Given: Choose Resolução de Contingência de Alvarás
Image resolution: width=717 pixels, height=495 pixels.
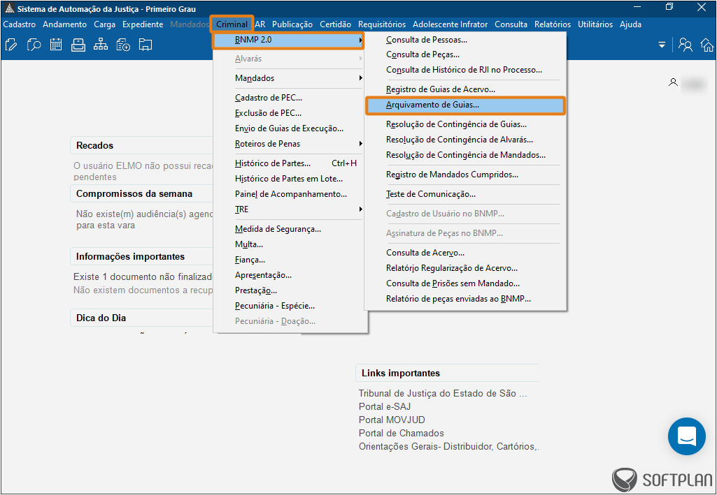Looking at the screenshot, I should (465, 140).
